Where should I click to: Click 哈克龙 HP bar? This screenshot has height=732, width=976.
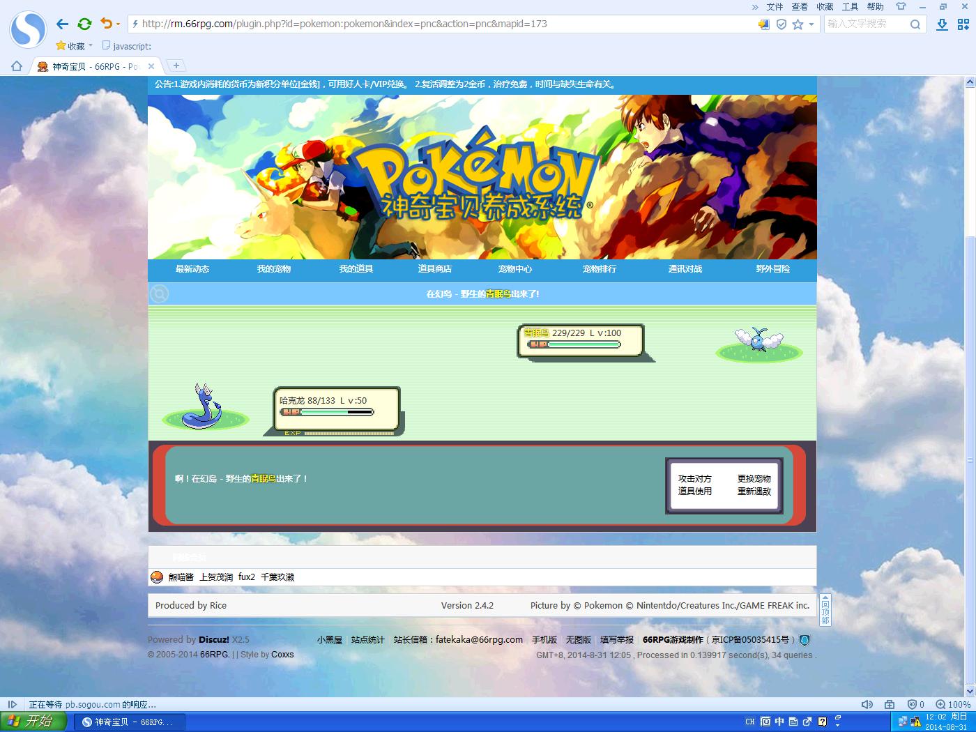tap(327, 412)
